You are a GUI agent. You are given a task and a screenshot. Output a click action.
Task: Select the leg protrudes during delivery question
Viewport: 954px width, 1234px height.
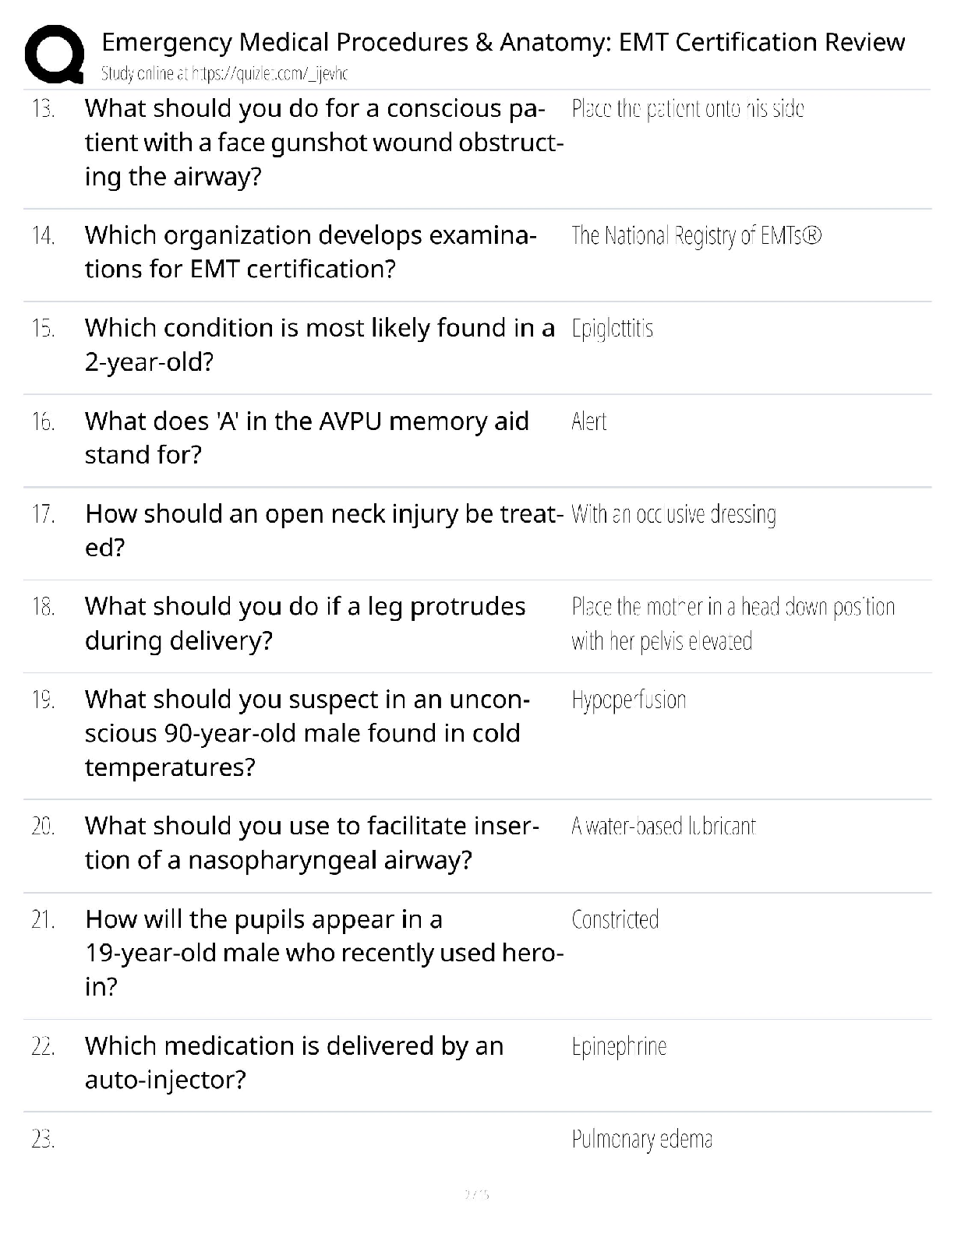click(x=305, y=623)
